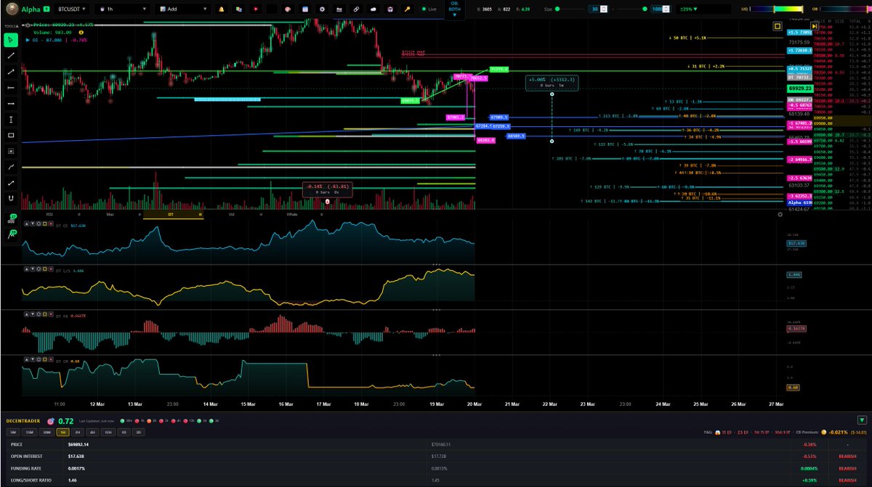The width and height of the screenshot is (872, 487).
Task: Click the red record icon in toolbar
Action: click(x=256, y=9)
